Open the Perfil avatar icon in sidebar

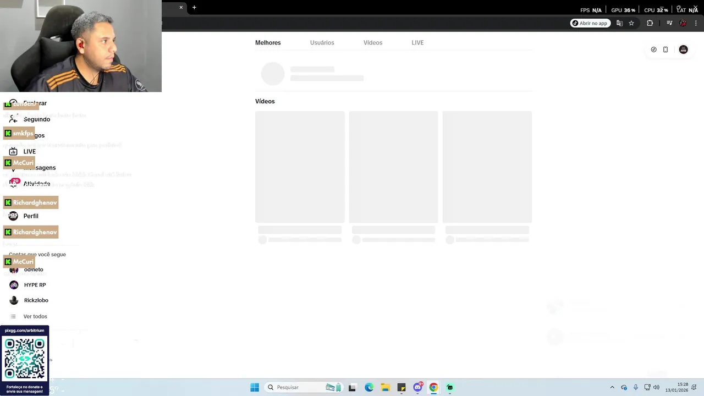click(x=13, y=216)
